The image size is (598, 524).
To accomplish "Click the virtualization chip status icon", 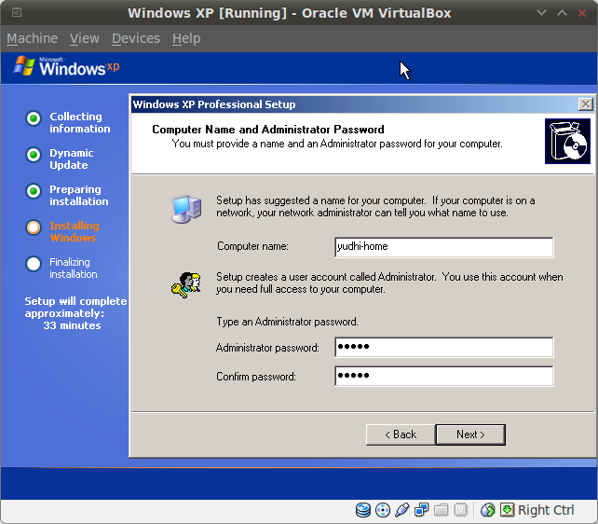I will pyautogui.click(x=461, y=510).
